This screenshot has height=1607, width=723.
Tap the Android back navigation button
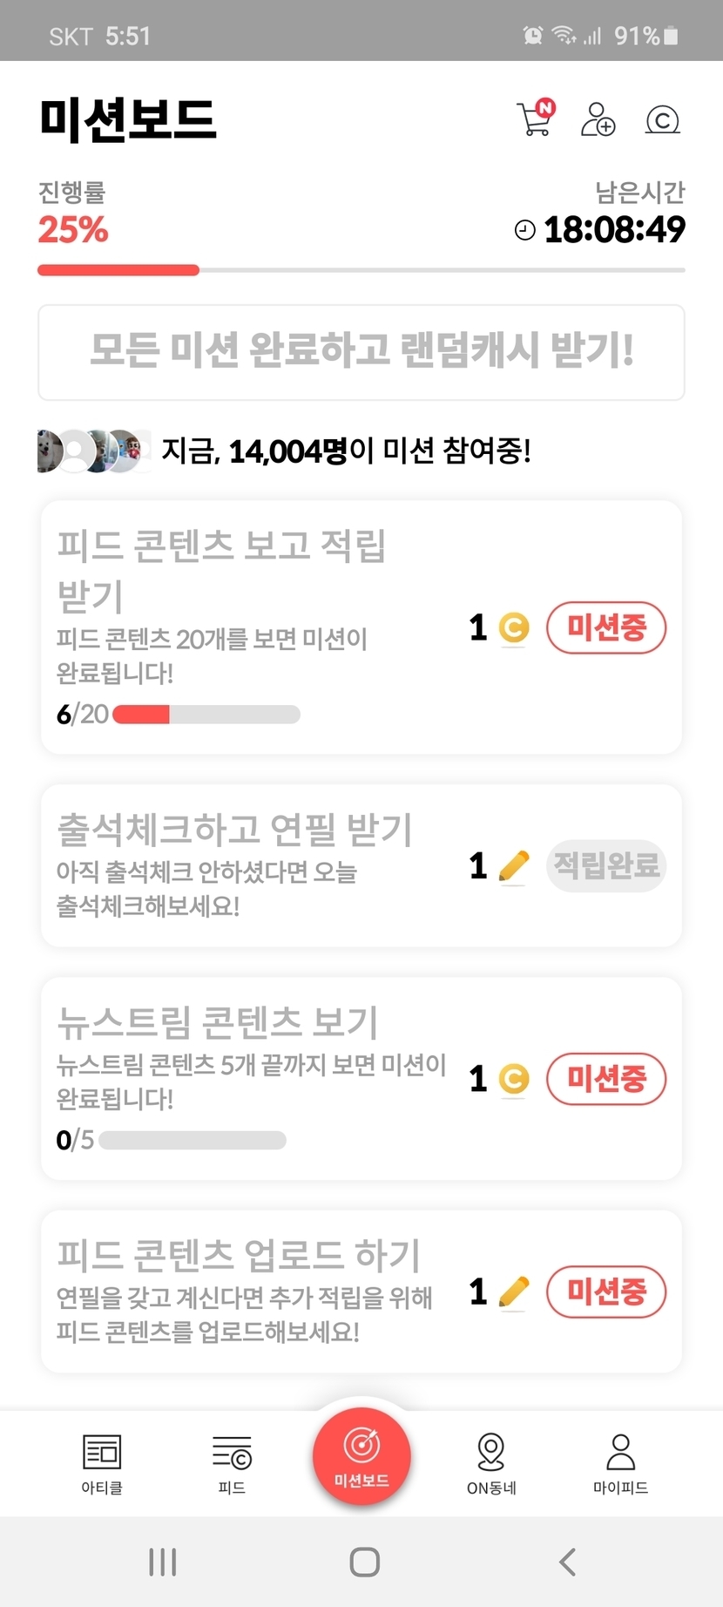568,1561
